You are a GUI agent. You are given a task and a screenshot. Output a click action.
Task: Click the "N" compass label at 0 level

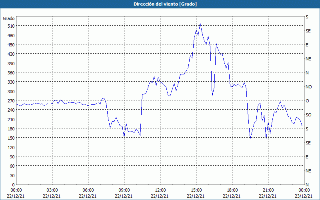tap(307, 185)
